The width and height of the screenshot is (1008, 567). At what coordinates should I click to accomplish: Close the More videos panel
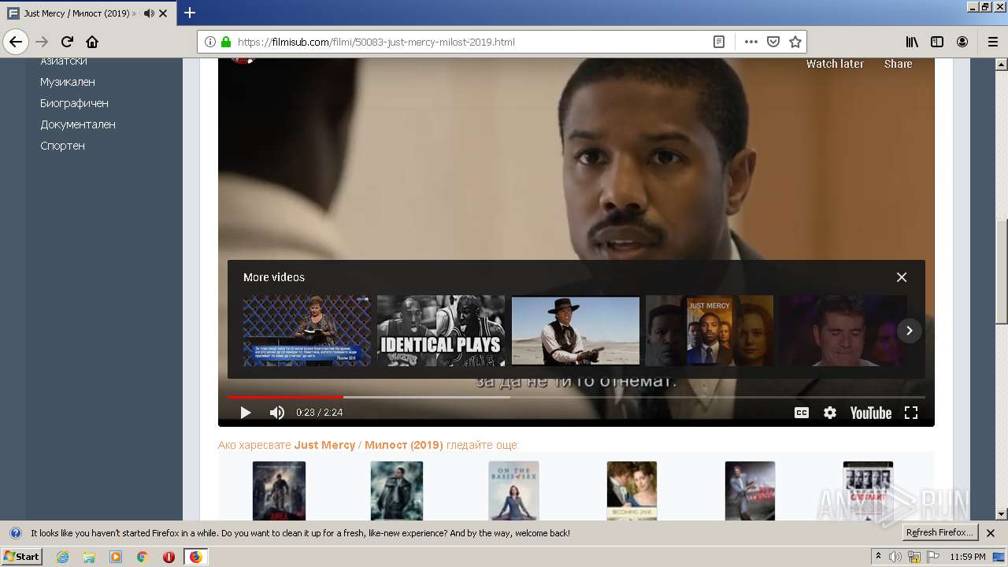(902, 277)
